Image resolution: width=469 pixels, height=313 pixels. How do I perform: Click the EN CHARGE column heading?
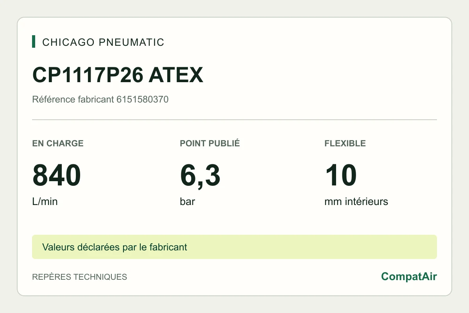(58, 143)
